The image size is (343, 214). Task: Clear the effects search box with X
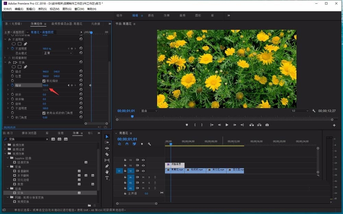click(47, 139)
